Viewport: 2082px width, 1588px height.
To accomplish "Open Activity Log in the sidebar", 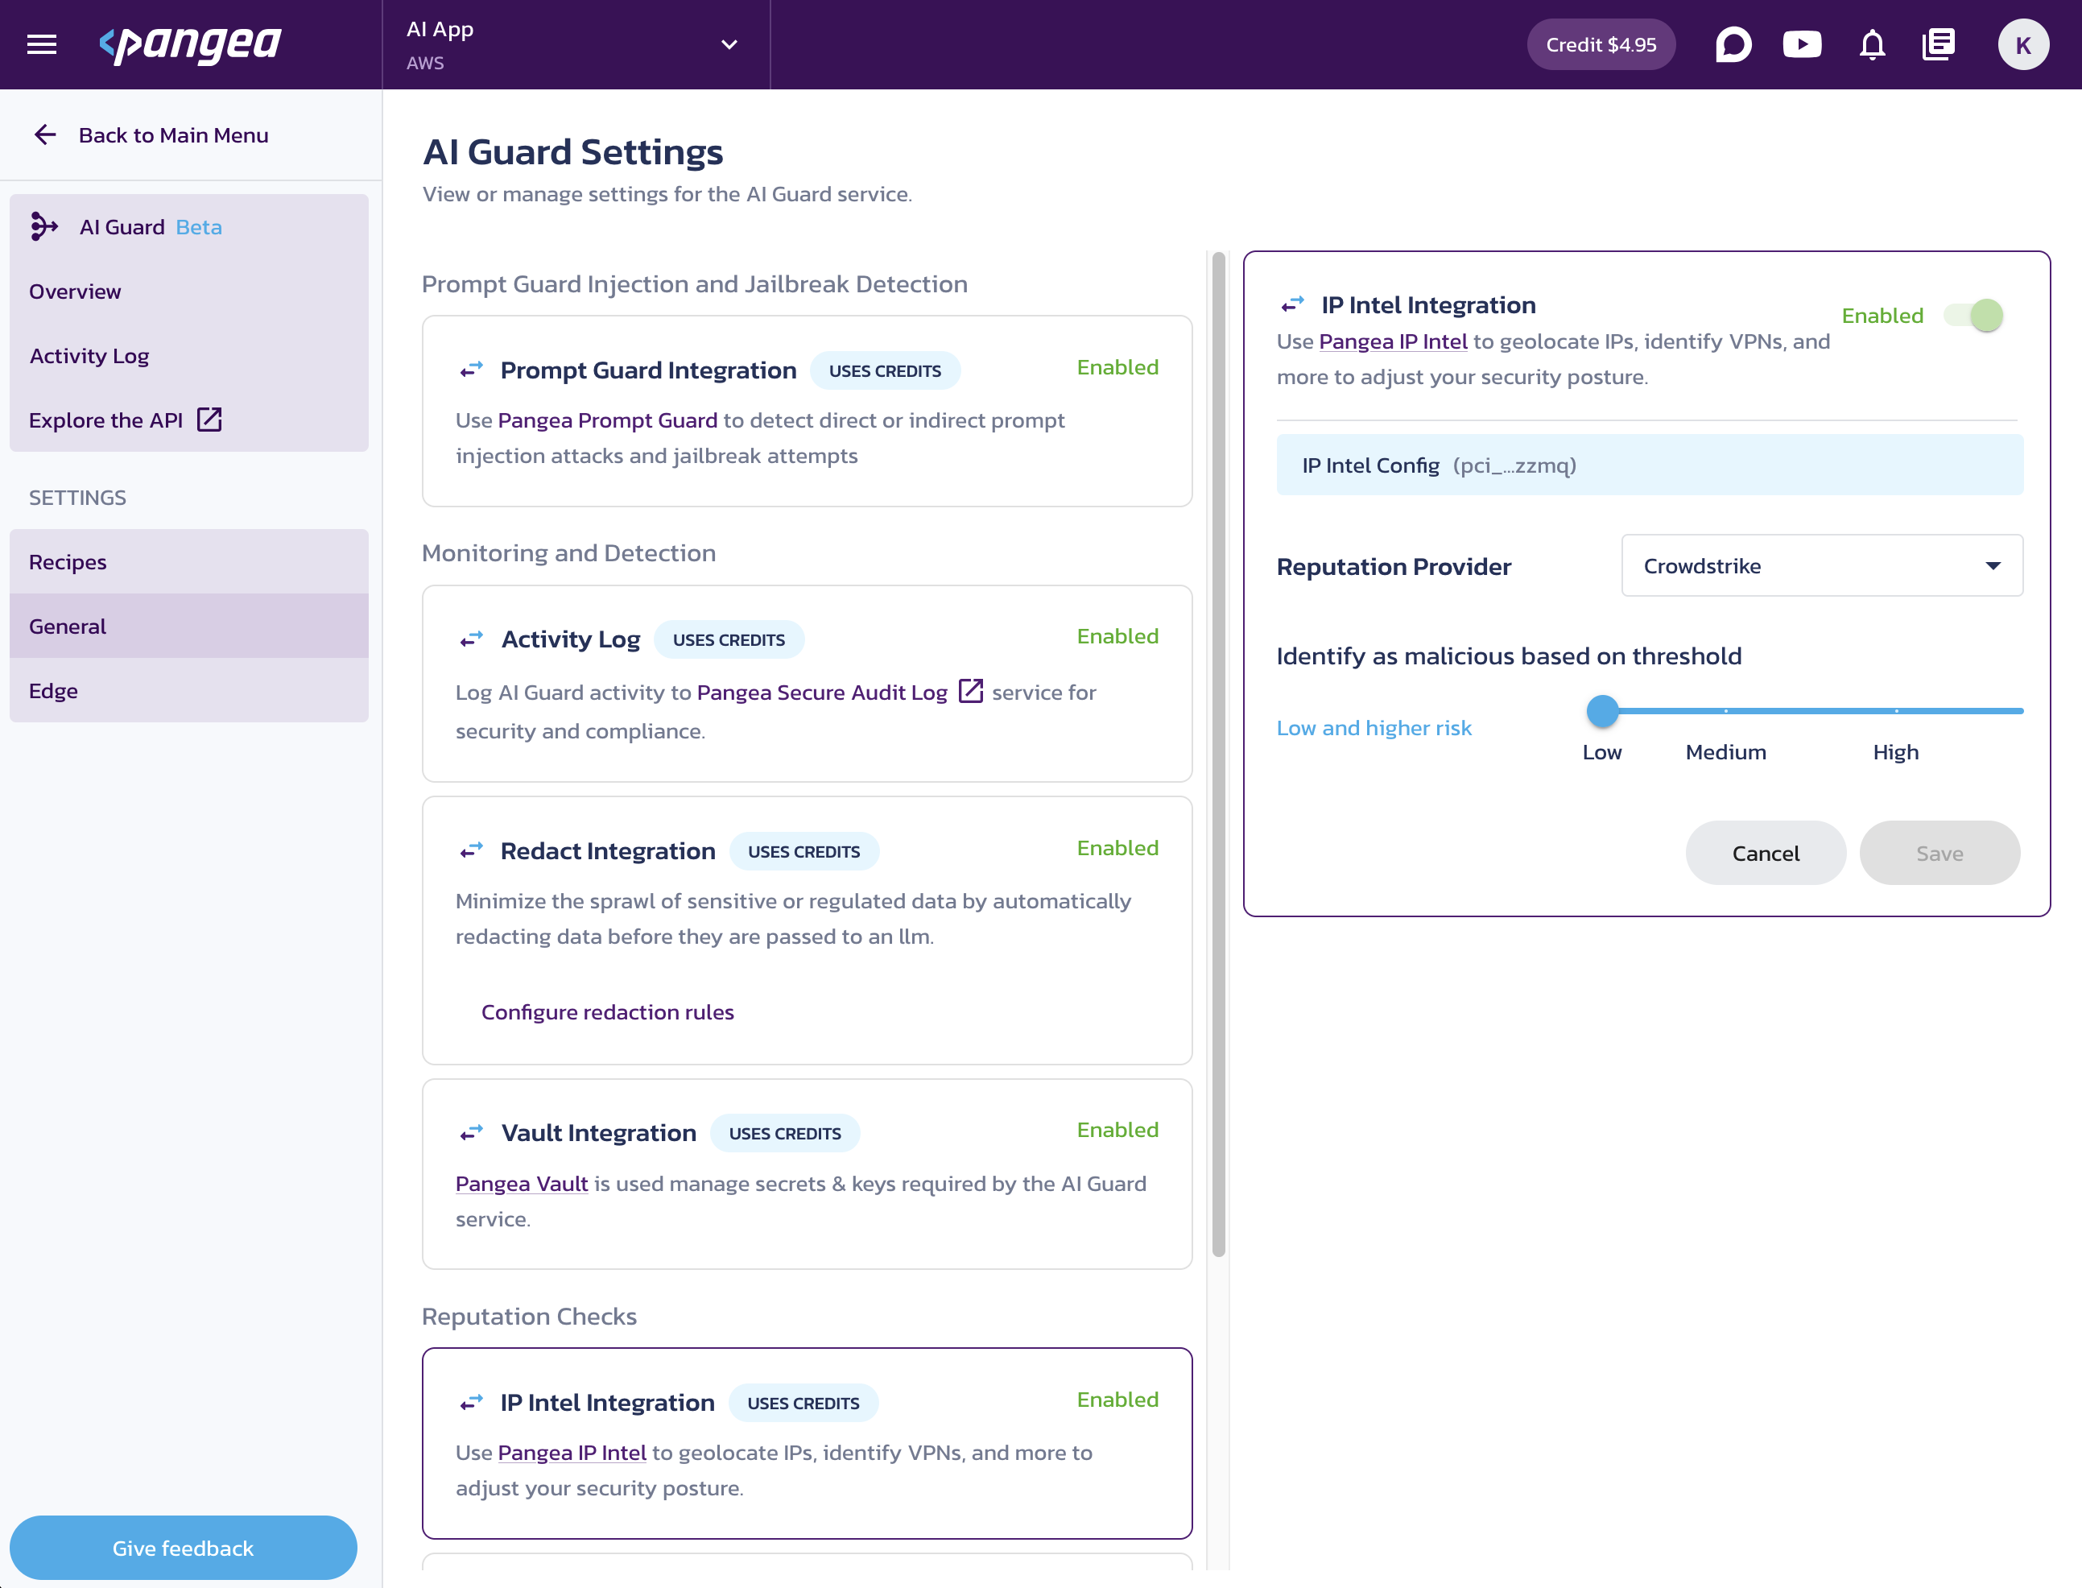I will (x=189, y=355).
